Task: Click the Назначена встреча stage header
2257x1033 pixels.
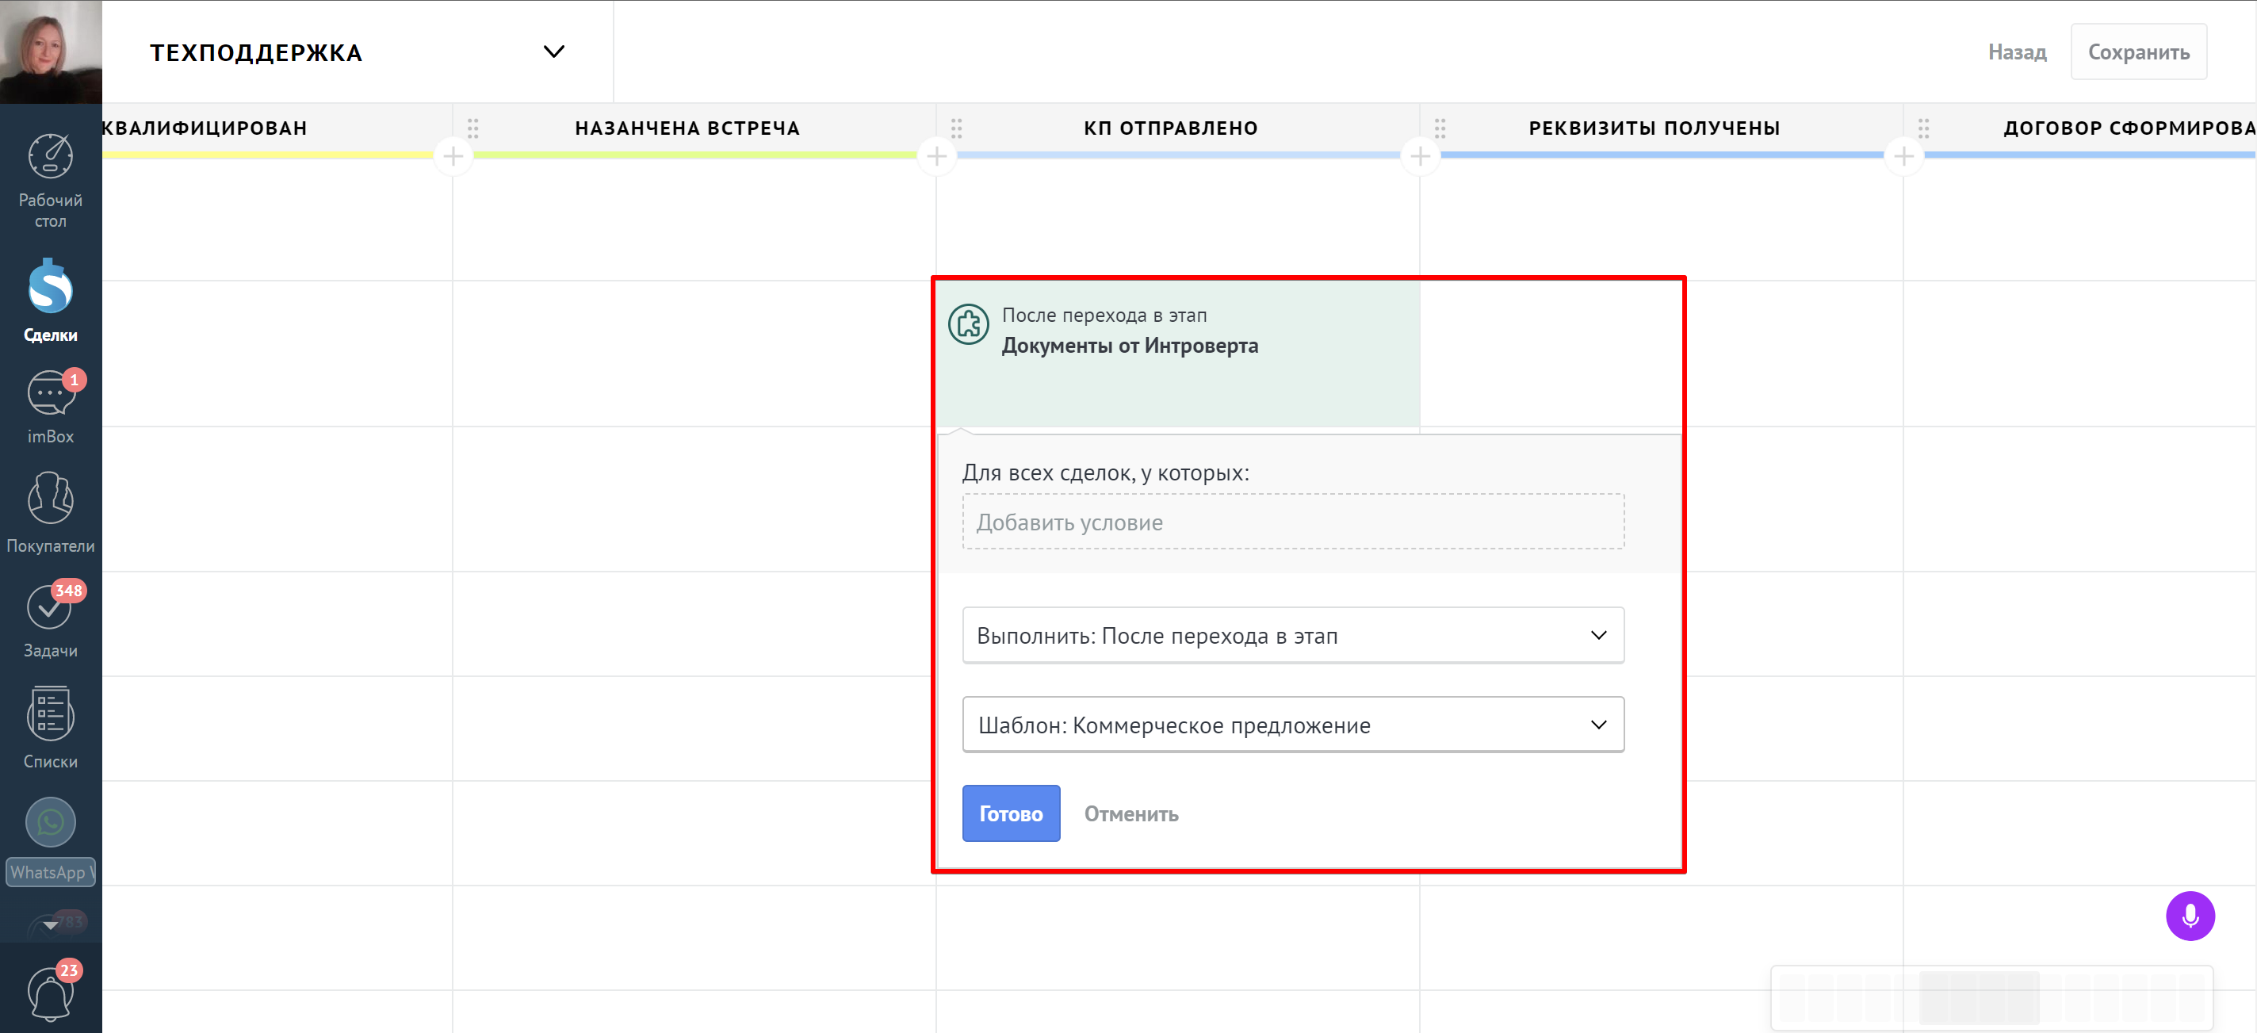Action: pos(687,128)
